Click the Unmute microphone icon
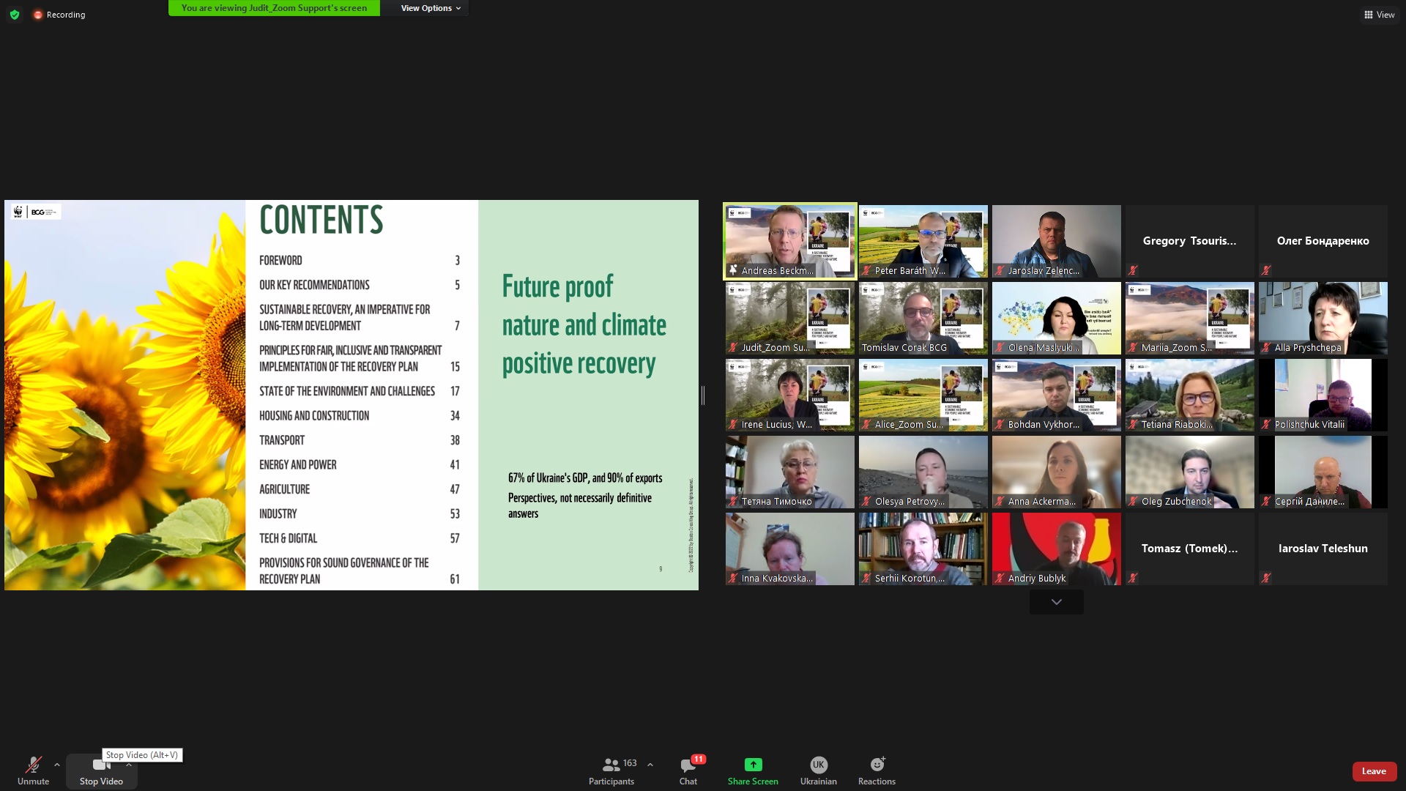This screenshot has height=791, width=1406. 33,765
